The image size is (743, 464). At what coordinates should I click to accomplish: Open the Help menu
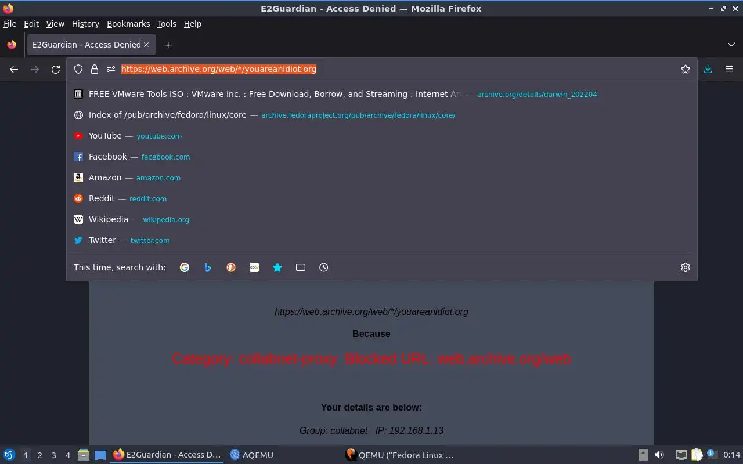(193, 24)
